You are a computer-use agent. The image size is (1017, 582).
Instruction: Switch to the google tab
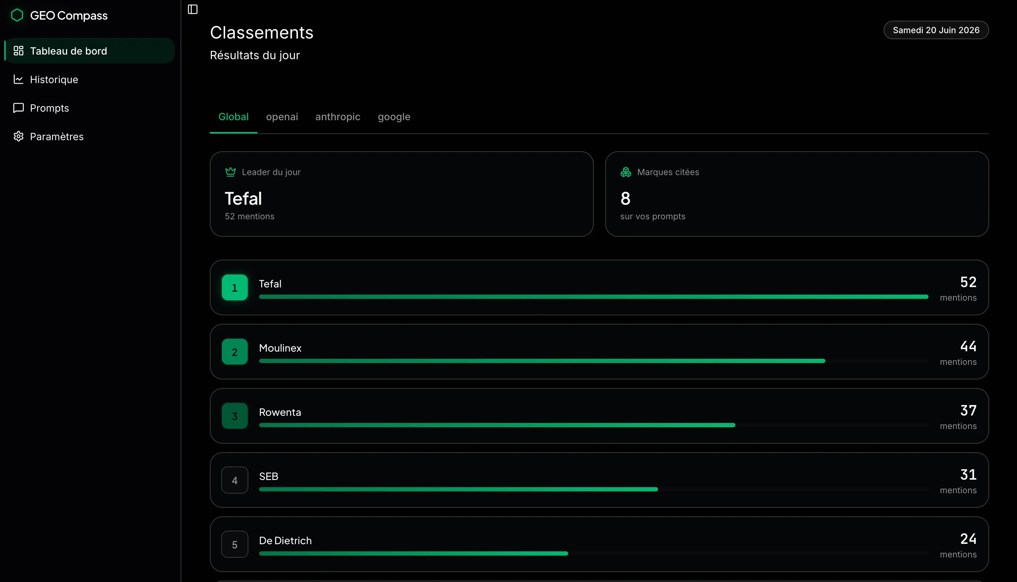pyautogui.click(x=394, y=117)
